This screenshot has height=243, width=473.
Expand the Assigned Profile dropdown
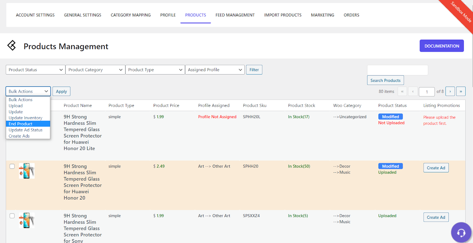click(x=215, y=70)
